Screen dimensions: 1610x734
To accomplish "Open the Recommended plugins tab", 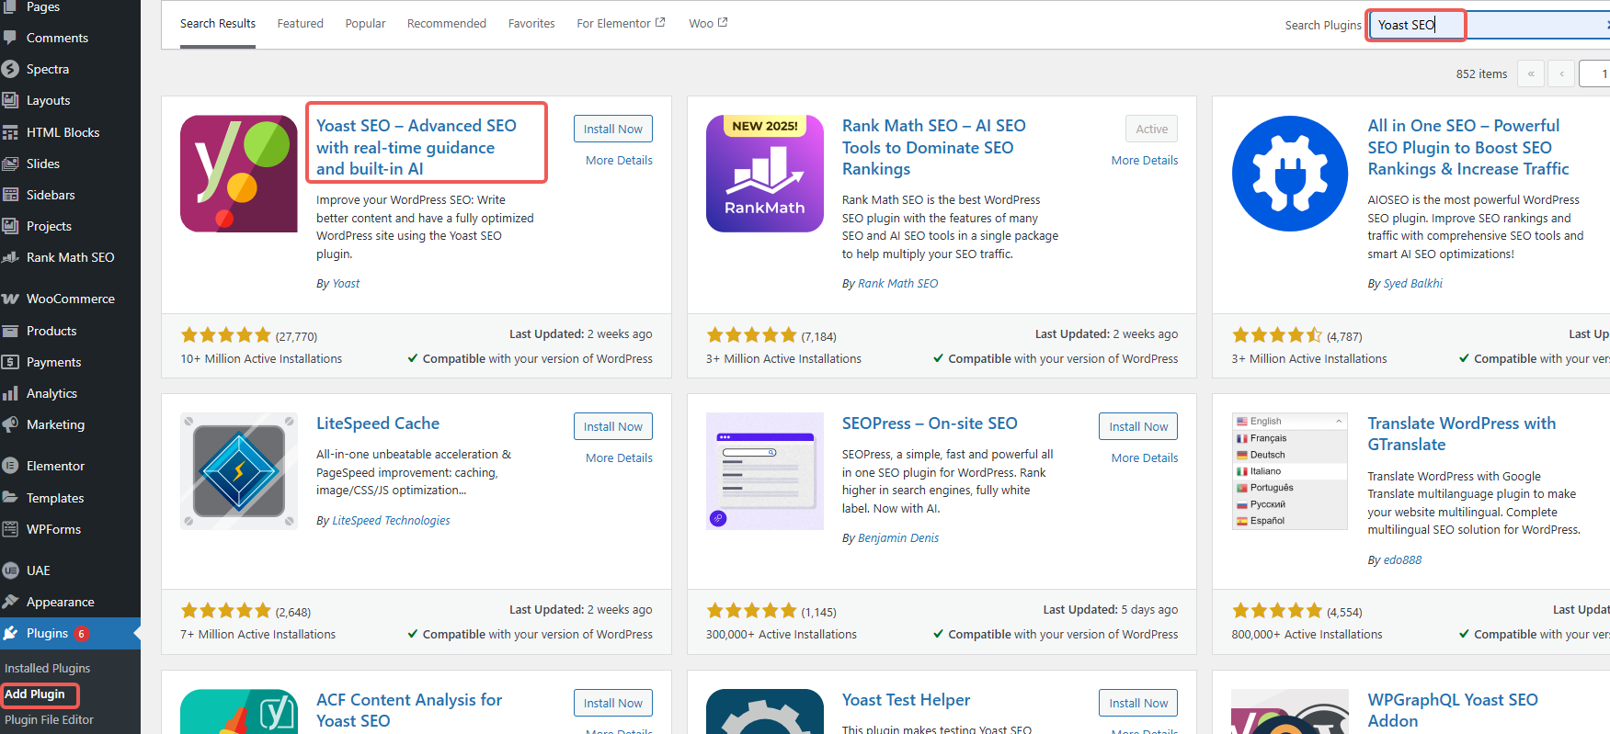I will (x=447, y=23).
